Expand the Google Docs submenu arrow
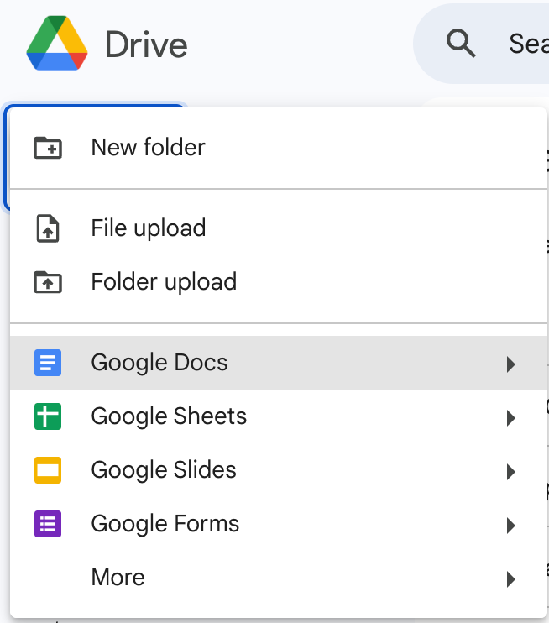 click(510, 364)
